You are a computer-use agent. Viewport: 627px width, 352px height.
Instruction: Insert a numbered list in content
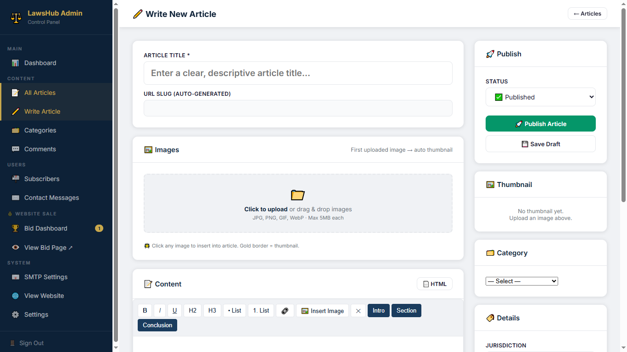pos(261,311)
